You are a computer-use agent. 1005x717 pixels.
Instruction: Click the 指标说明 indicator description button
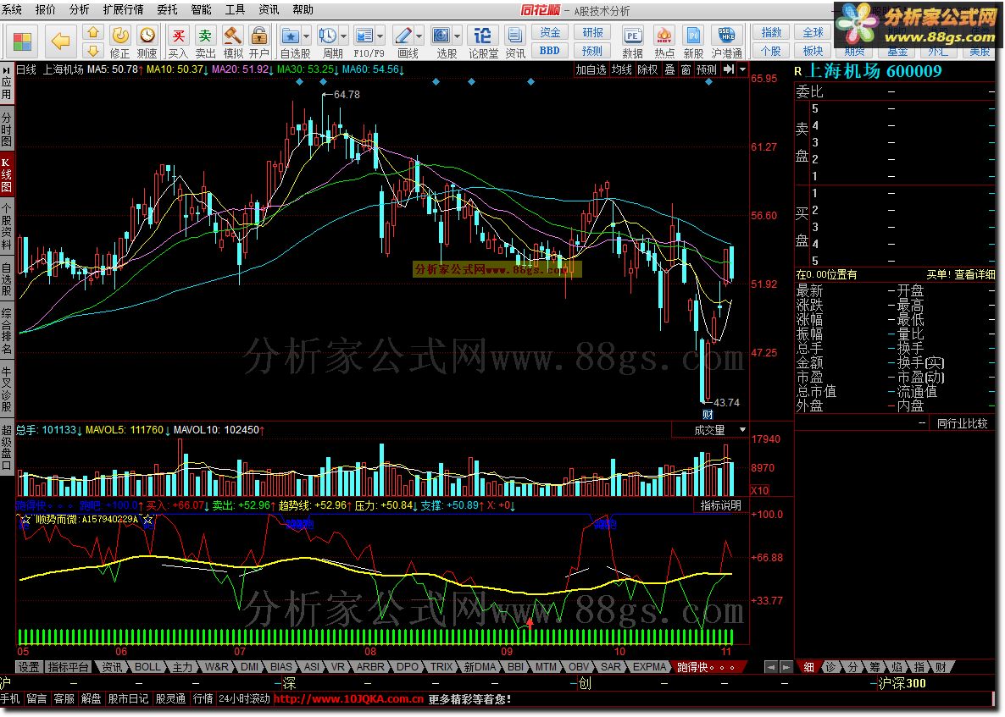click(x=720, y=505)
